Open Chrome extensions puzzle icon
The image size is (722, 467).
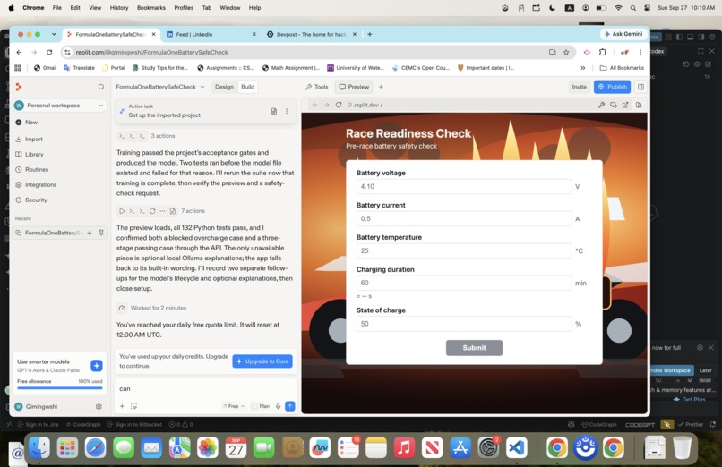point(602,52)
